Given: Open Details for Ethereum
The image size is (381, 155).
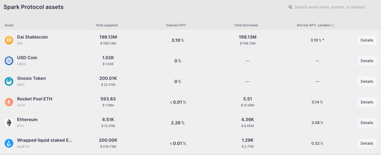Looking at the screenshot, I should coord(367,123).
